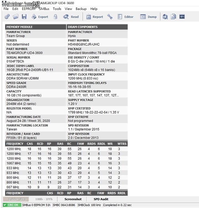Open the EEPROM menu
199x208 pixels.
click(x=28, y=9)
